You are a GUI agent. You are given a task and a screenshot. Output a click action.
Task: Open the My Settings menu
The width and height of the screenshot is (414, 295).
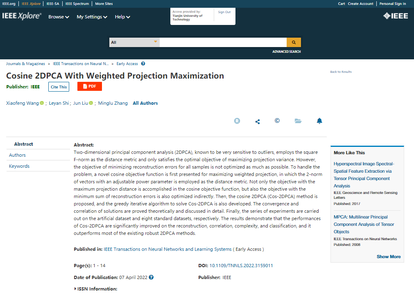point(92,17)
